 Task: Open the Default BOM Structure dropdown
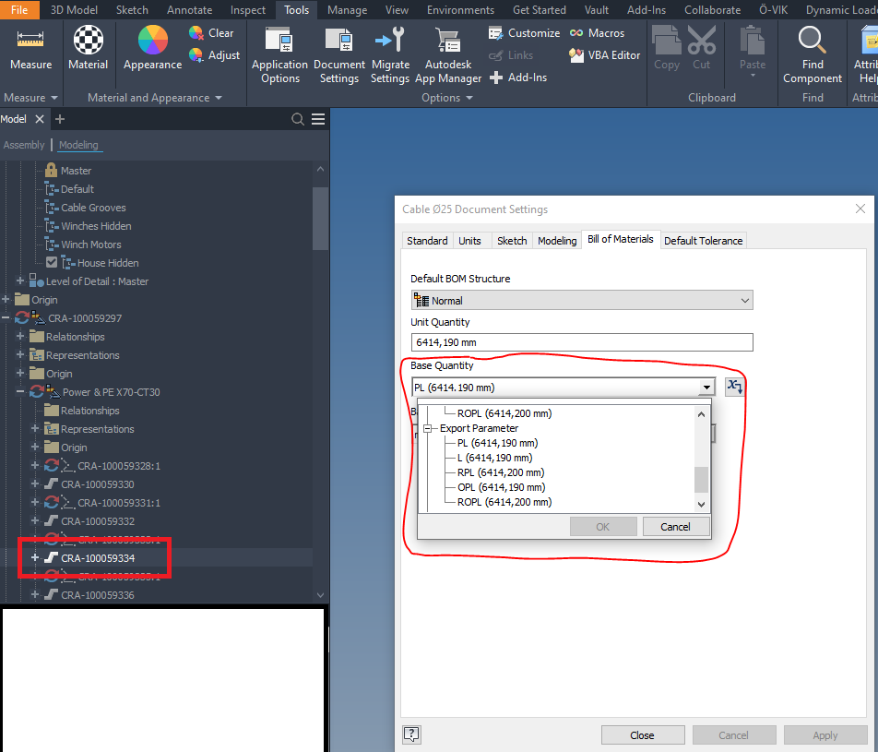pos(745,300)
